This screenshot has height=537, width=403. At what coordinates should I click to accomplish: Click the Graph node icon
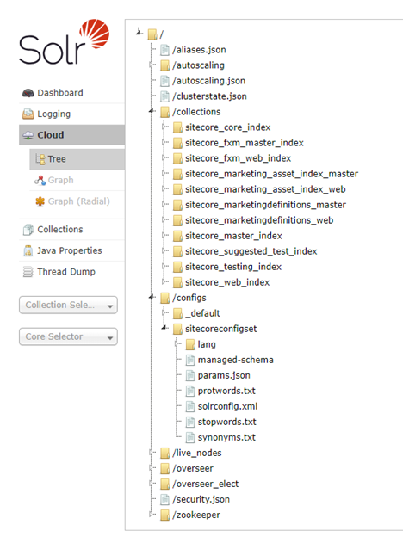[x=40, y=180]
